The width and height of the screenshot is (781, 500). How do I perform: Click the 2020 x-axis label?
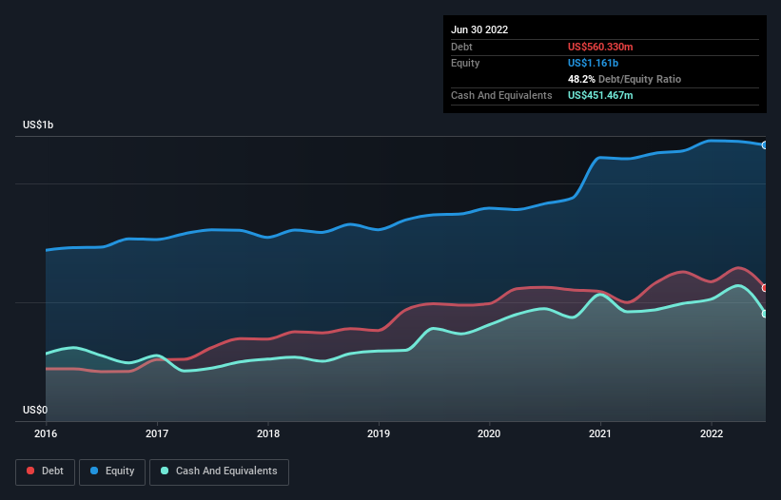click(x=489, y=433)
